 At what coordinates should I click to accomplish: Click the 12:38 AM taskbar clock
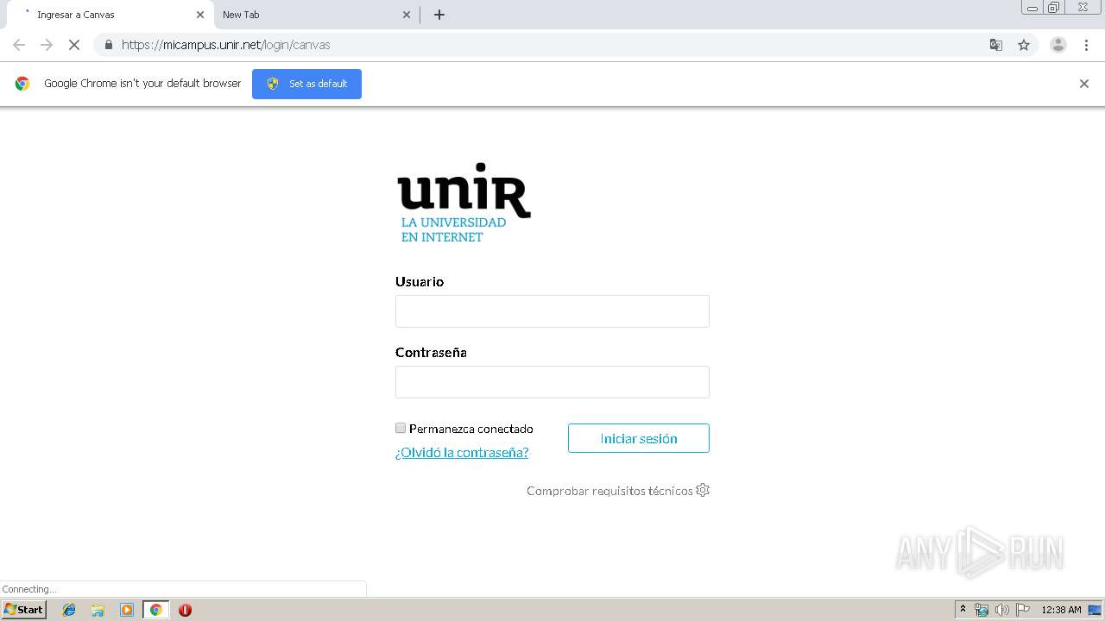click(x=1061, y=610)
